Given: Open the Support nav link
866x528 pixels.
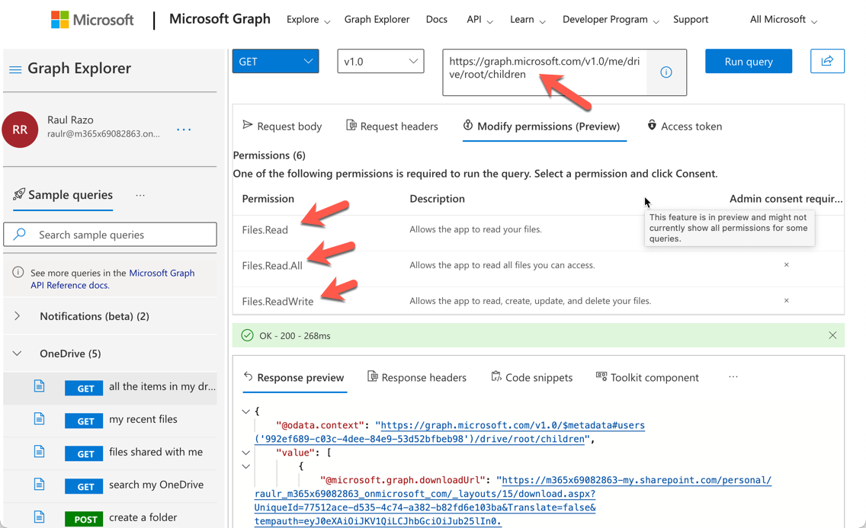Looking at the screenshot, I should tap(691, 19).
